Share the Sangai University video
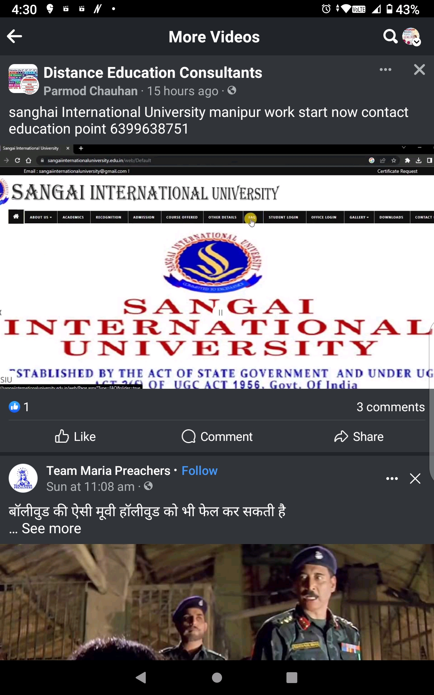Image resolution: width=434 pixels, height=695 pixels. 359,437
